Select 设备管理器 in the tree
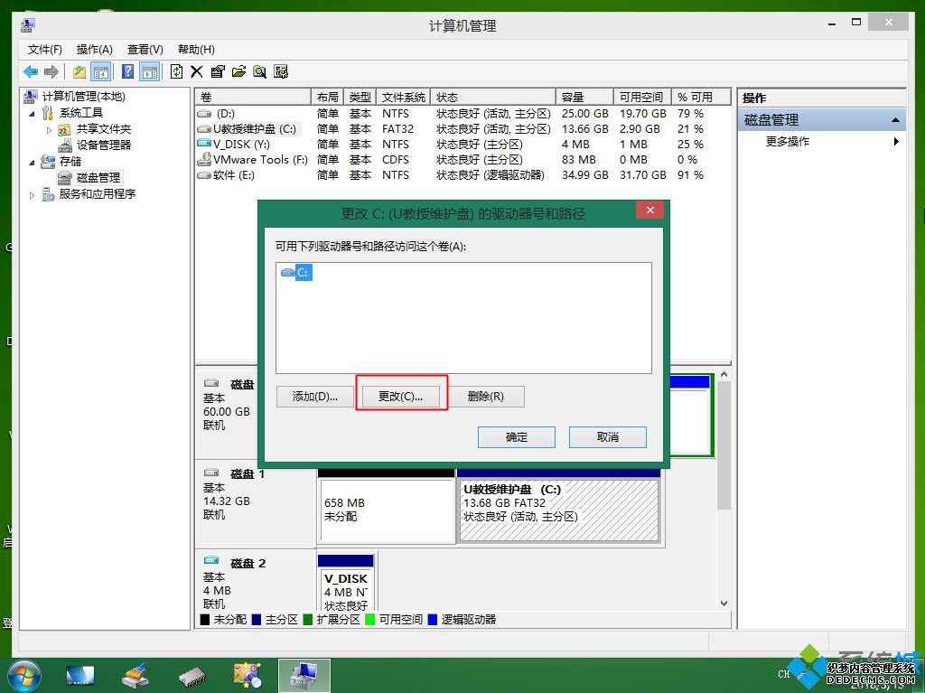 (104, 145)
